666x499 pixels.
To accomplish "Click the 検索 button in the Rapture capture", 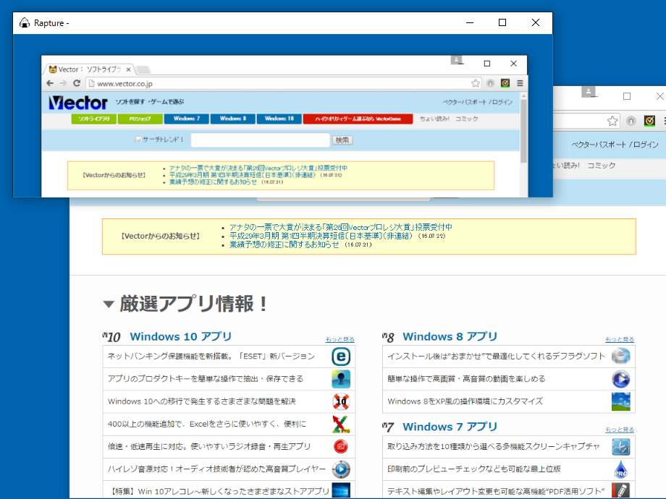I will 342,140.
